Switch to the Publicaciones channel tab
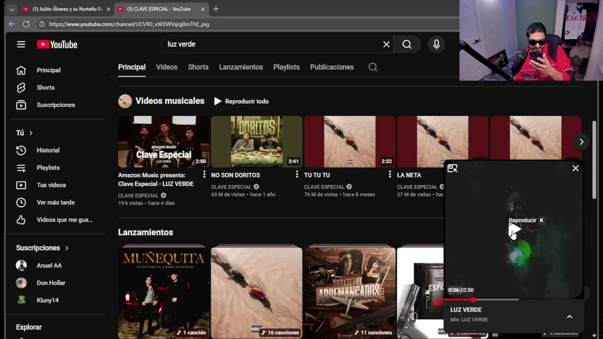 [332, 67]
